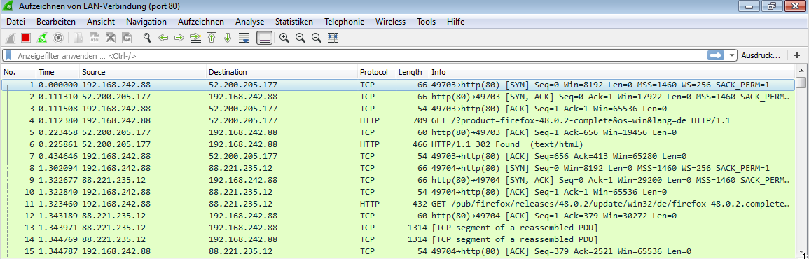Click go to specific packet icon
Screen dimensions: 809x259
point(195,38)
